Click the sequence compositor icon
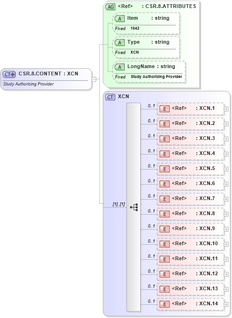 point(134,207)
